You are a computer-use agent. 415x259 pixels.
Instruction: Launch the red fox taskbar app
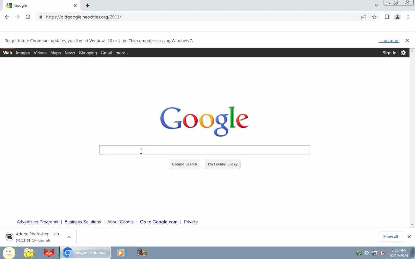[49, 253]
